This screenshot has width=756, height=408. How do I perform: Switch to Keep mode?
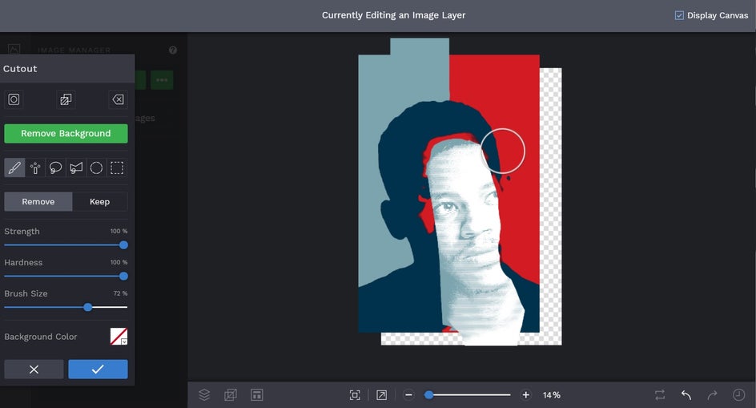click(x=100, y=201)
